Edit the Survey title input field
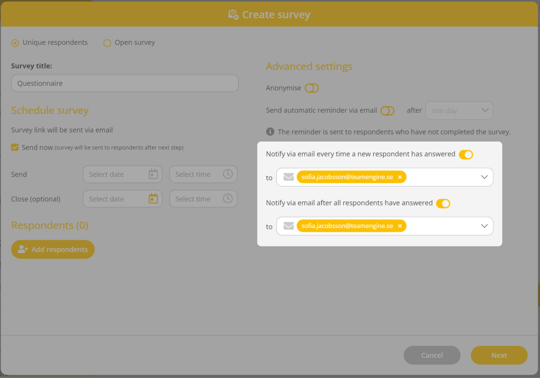The height and width of the screenshot is (378, 540). 125,83
